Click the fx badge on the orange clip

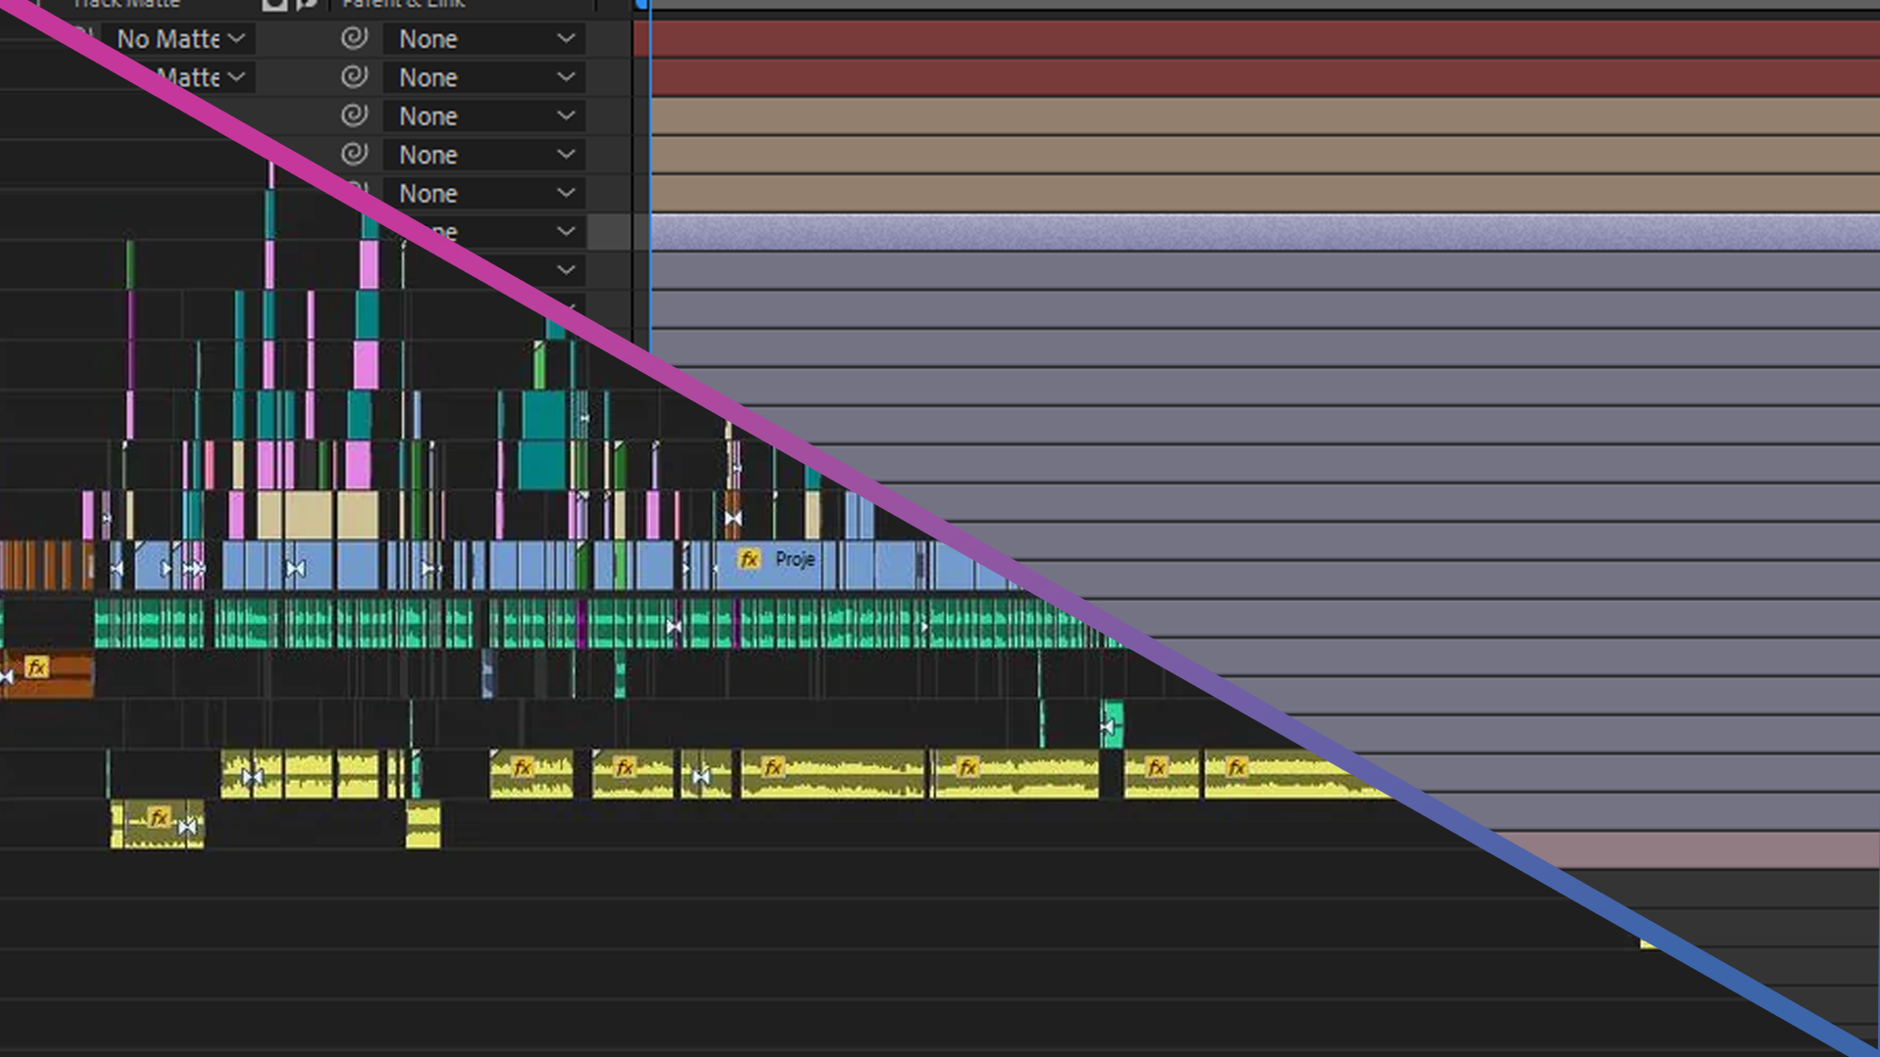(37, 667)
